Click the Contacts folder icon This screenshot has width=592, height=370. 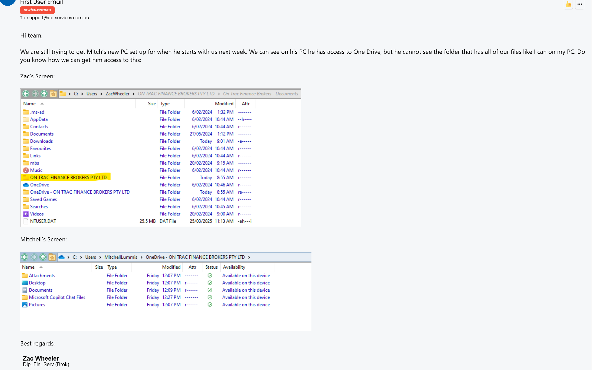[x=26, y=127]
